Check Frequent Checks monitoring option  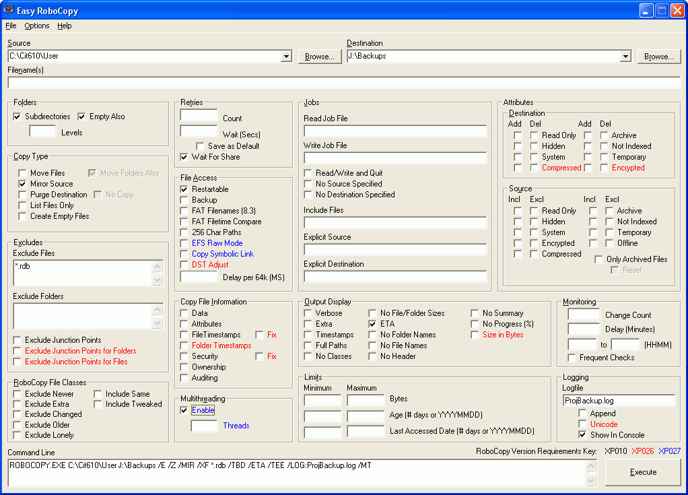(x=572, y=358)
